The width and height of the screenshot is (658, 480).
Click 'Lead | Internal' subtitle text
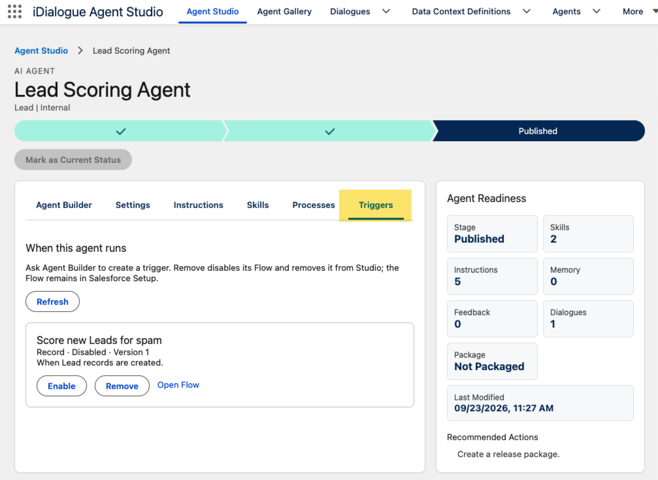coord(42,108)
